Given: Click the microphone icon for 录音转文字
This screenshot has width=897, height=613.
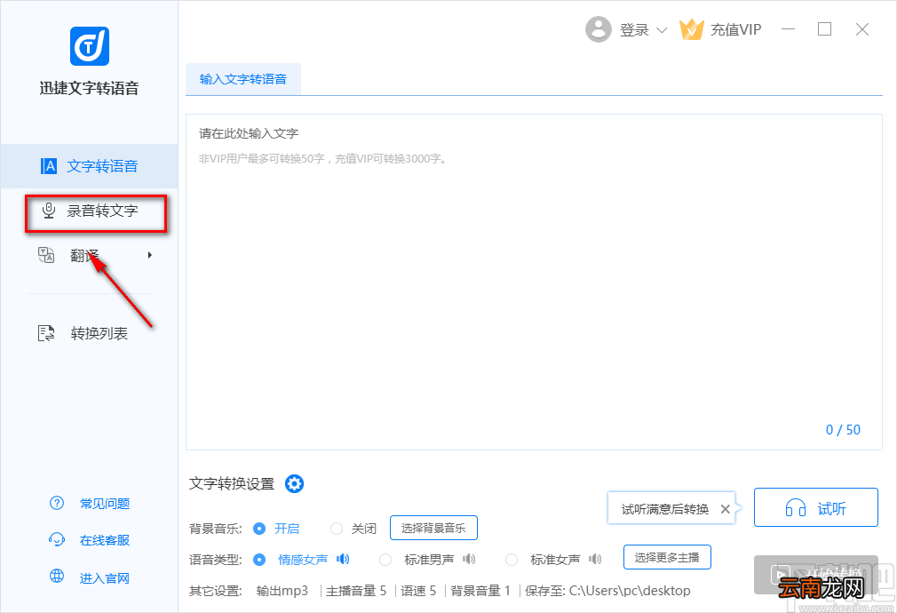Looking at the screenshot, I should [49, 211].
